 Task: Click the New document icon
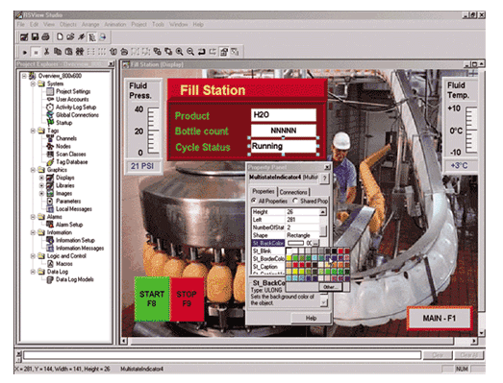(x=60, y=36)
